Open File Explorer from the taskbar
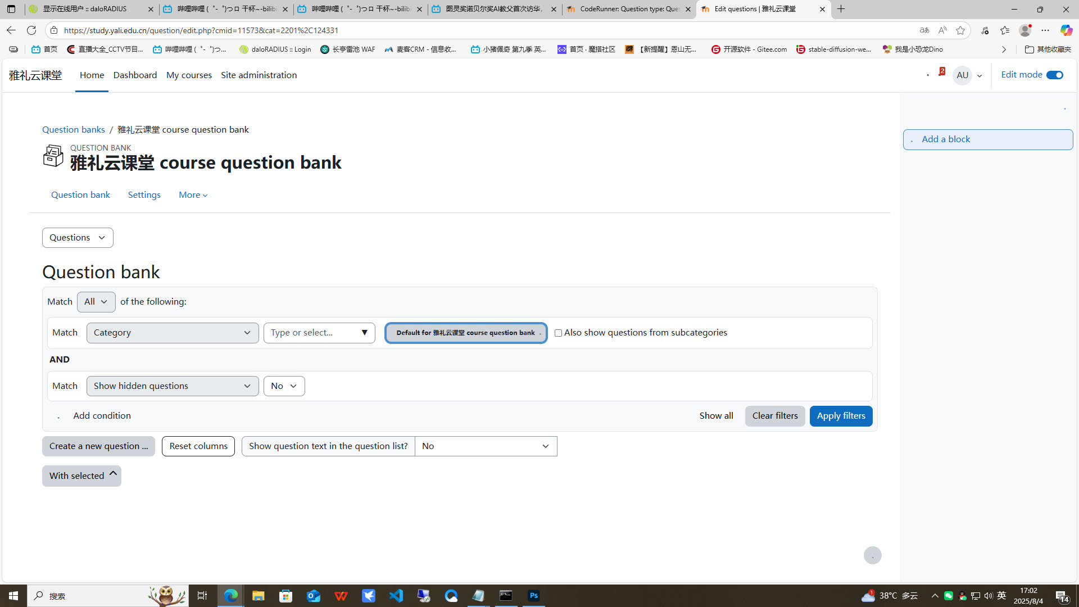1079x607 pixels. pos(258,596)
